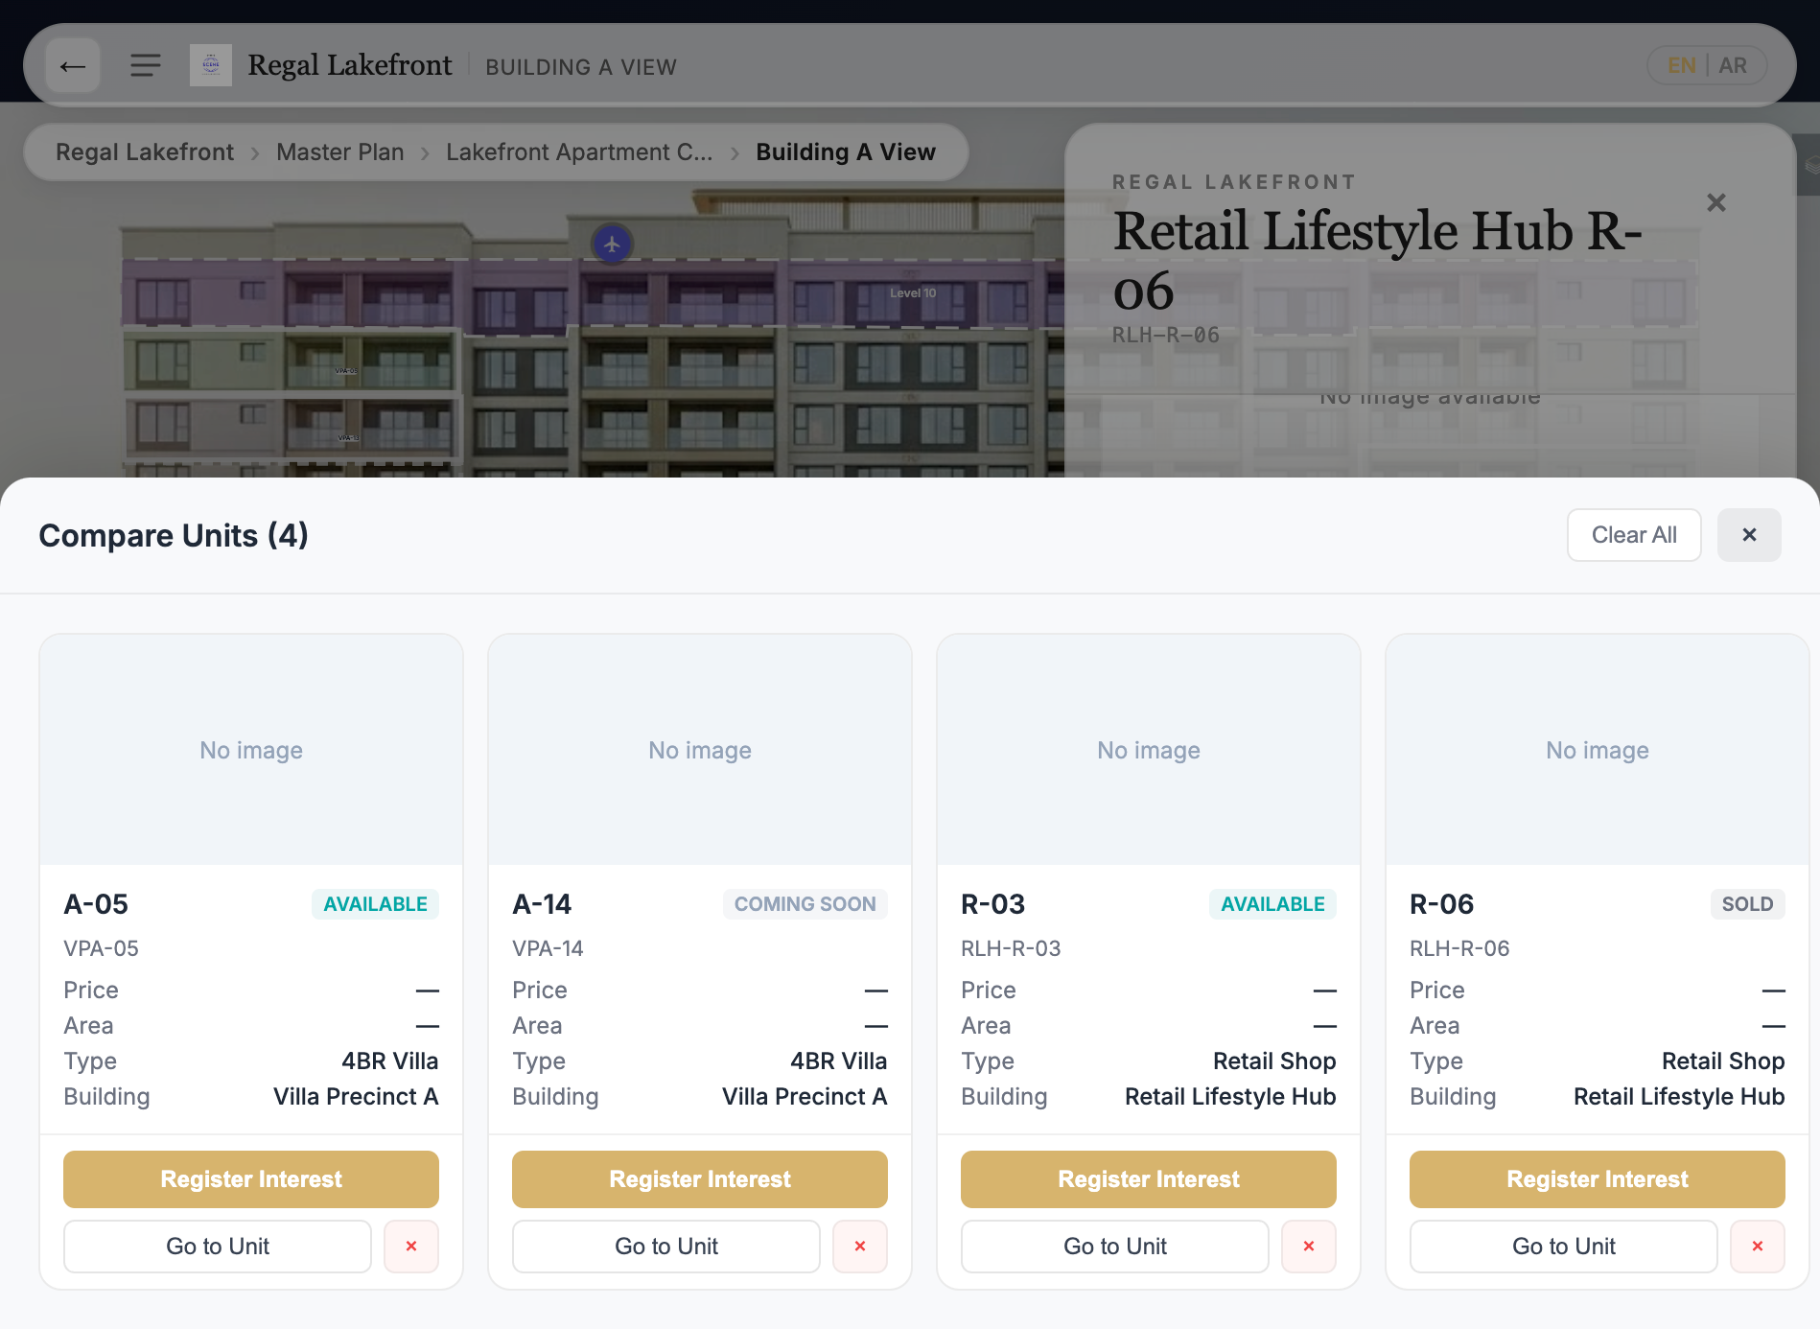Click the Regal Lakefront header title
Image resolution: width=1820 pixels, height=1329 pixels.
(x=349, y=65)
